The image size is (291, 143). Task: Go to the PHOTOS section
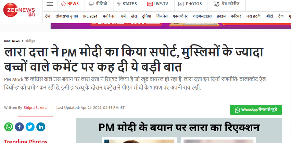[190, 4]
